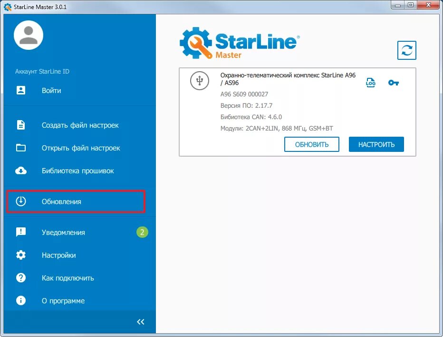Click the cloud download icon for firmware library
Image resolution: width=443 pixels, height=337 pixels.
(21, 170)
